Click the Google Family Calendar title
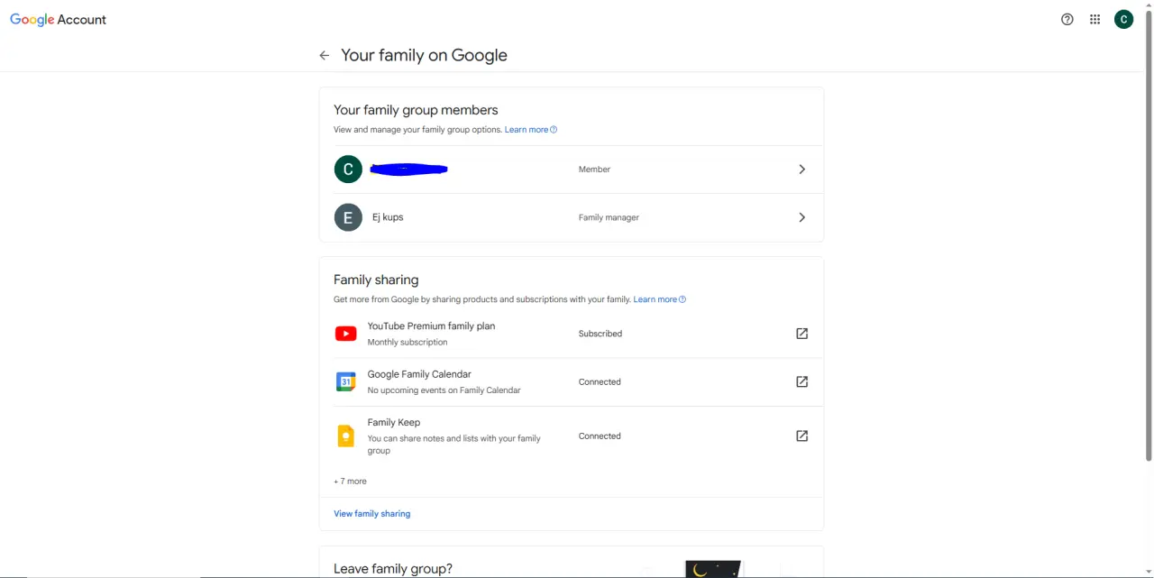Viewport: 1154px width, 578px height. click(419, 374)
